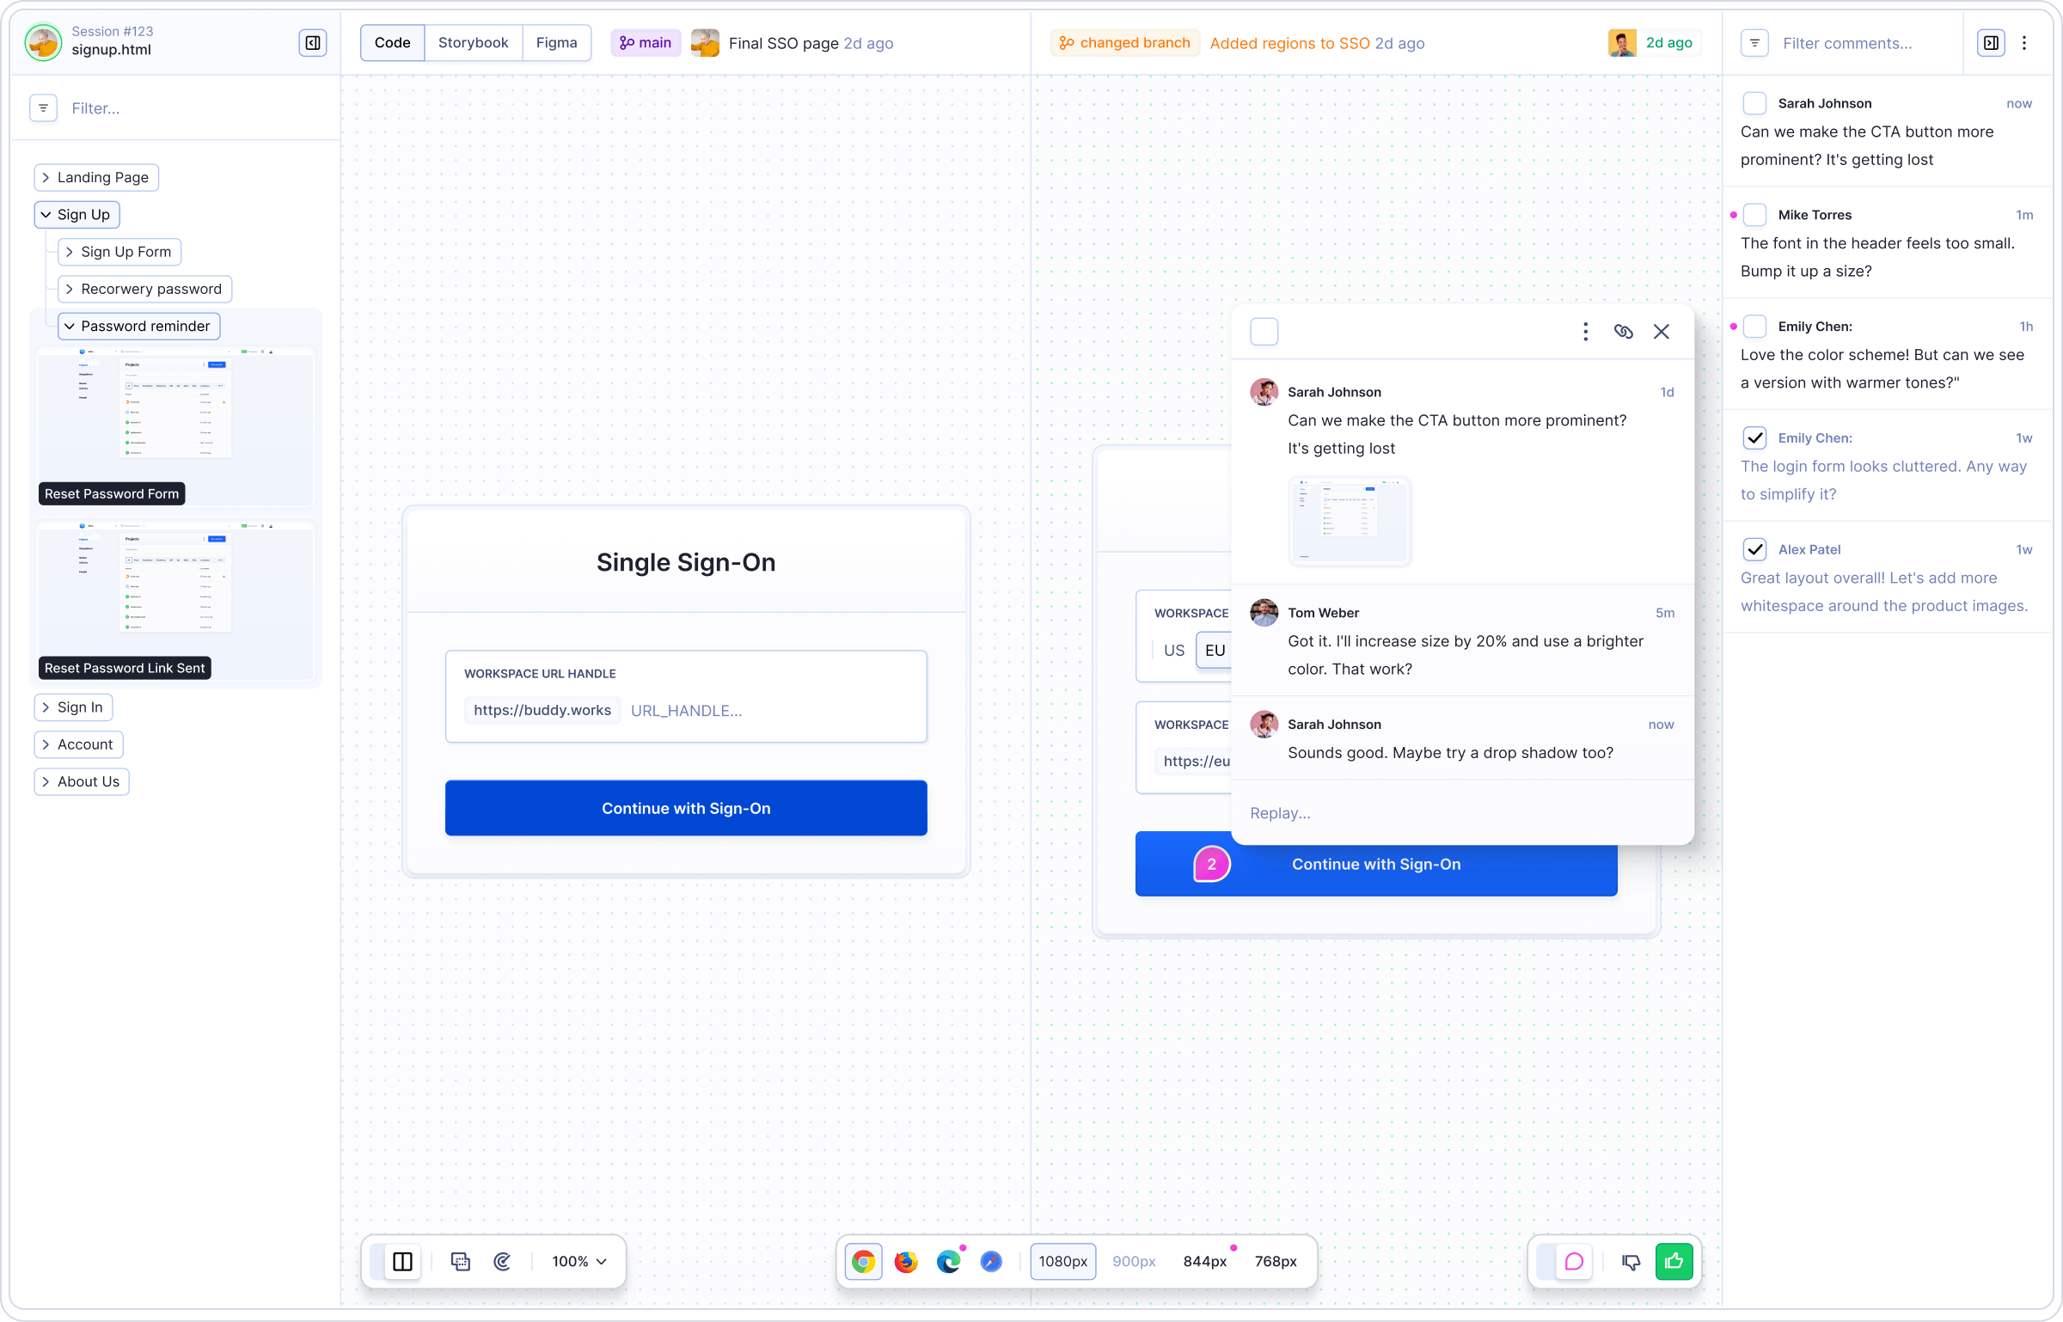Expand the Sign In section in sidebar
2063x1322 pixels.
click(x=45, y=707)
